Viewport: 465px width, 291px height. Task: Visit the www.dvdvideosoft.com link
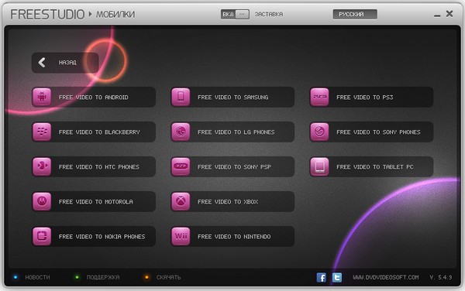[x=385, y=277]
